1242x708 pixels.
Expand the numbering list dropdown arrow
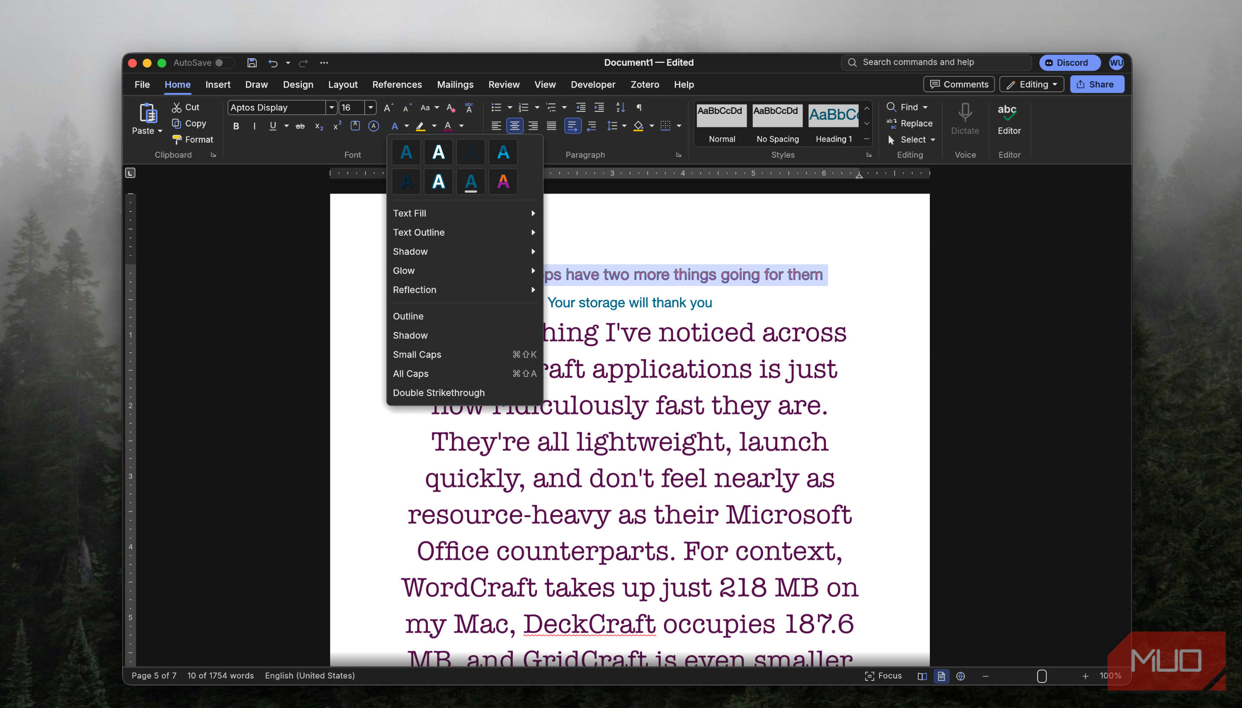[537, 107]
